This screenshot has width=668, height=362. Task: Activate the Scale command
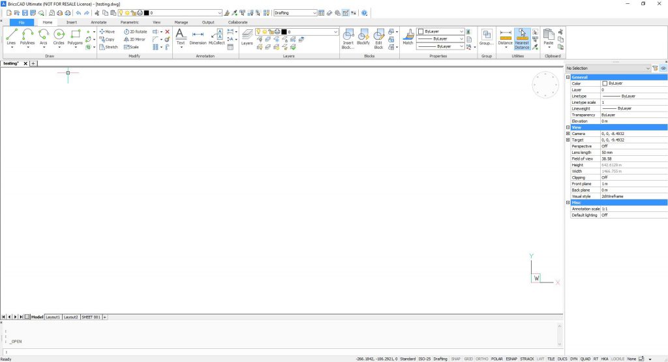(131, 47)
